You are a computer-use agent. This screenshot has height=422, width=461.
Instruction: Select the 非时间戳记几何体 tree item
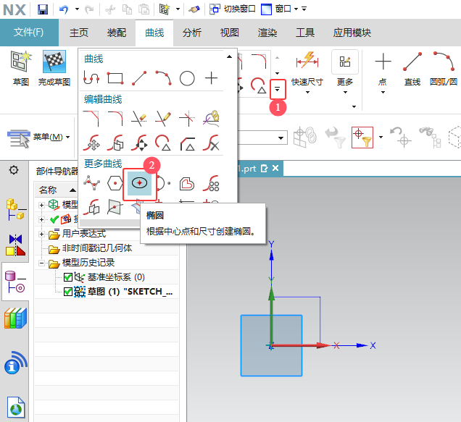97,248
